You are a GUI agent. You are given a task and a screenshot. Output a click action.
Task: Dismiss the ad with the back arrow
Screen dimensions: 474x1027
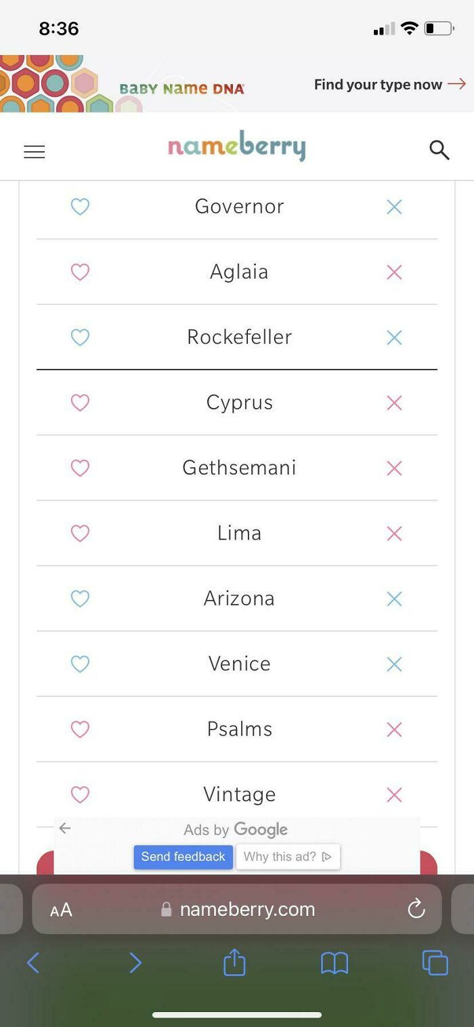(64, 828)
